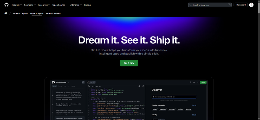The height and width of the screenshot is (120, 260).
Task: Open the three-dot menu near Publish
Action: 198,82
